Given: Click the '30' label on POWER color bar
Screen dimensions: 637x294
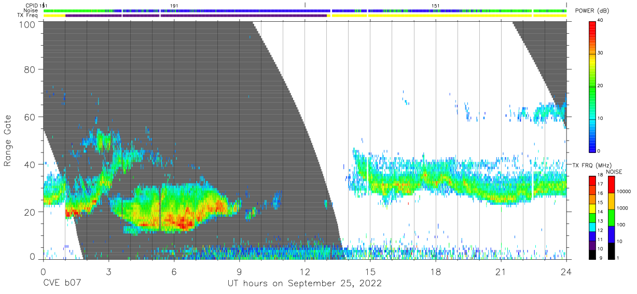Looking at the screenshot, I should click(x=601, y=53).
